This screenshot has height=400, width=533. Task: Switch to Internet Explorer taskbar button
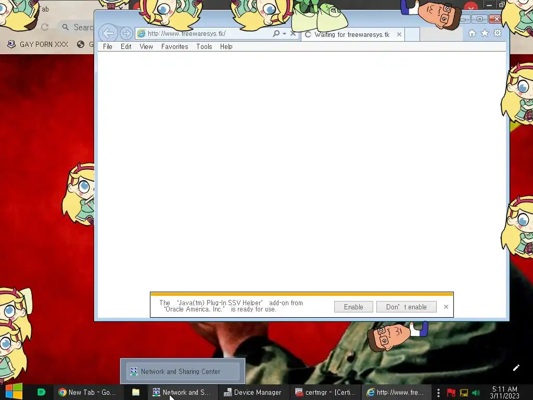click(x=396, y=392)
